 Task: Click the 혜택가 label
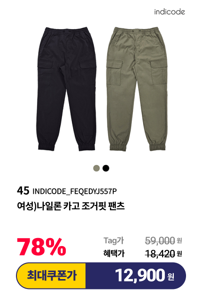[x=114, y=254]
